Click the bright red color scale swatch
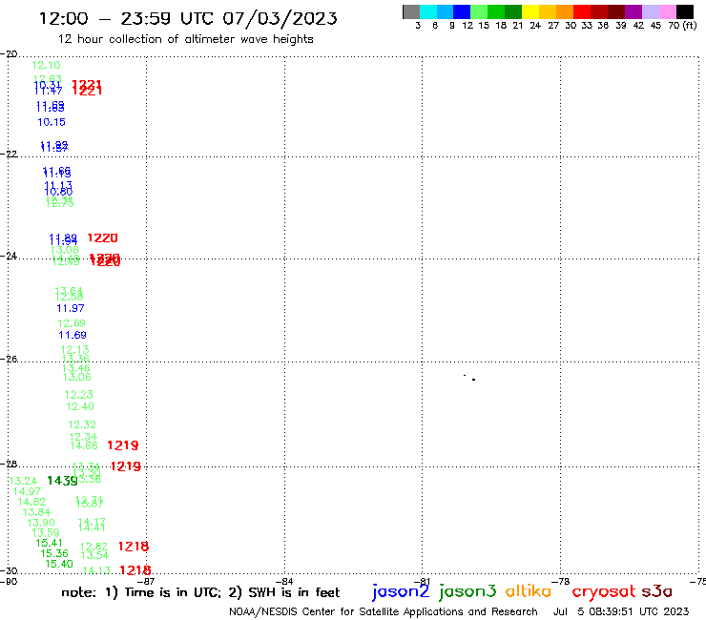 582,11
